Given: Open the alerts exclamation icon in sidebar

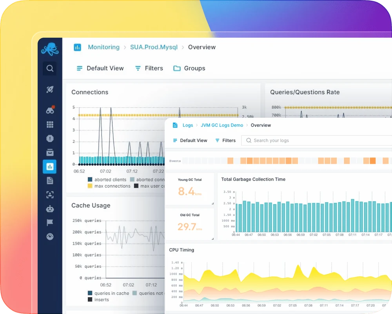Looking at the screenshot, I should pyautogui.click(x=50, y=139).
